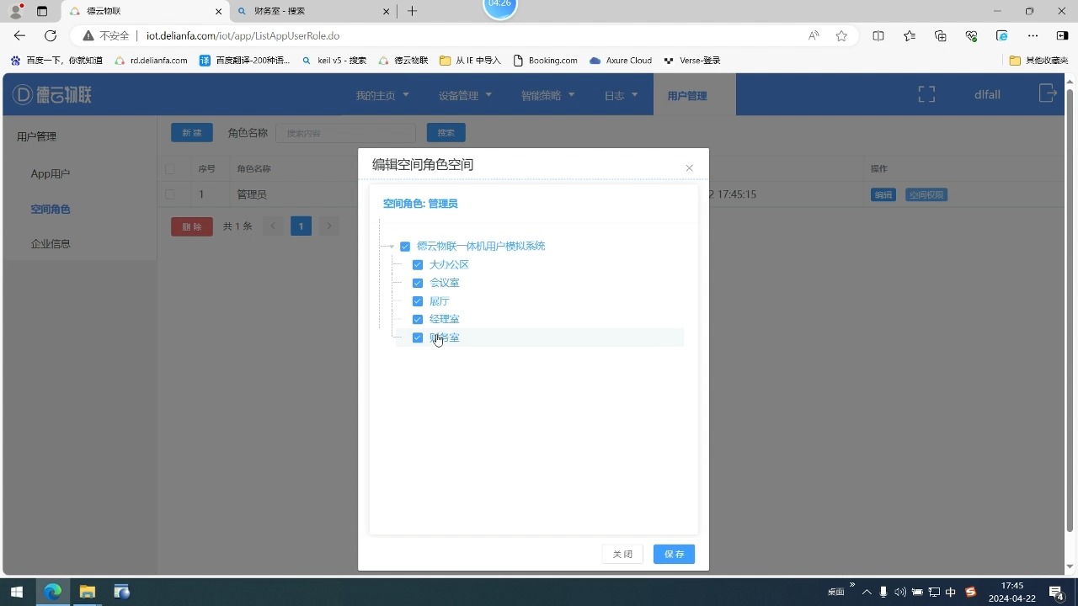1078x606 pixels.
Task: Select the 经理室 tree label
Action: 445,319
